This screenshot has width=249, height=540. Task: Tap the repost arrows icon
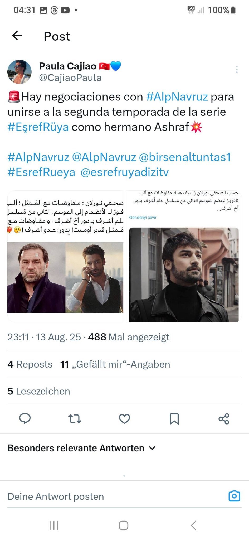coord(75,418)
